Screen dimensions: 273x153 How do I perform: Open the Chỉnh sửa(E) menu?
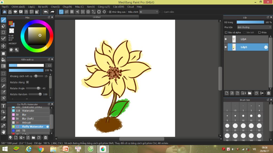(x=18, y=7)
